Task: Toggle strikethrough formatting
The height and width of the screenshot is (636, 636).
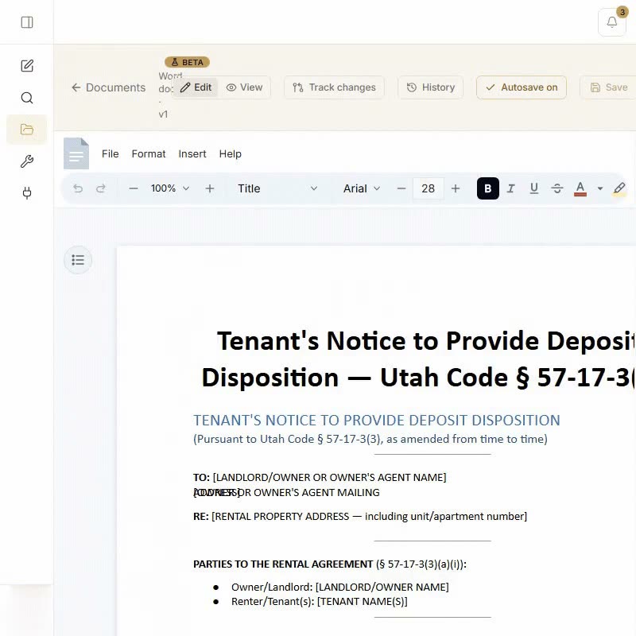Action: [557, 188]
